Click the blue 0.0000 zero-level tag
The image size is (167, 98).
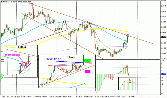point(163,74)
